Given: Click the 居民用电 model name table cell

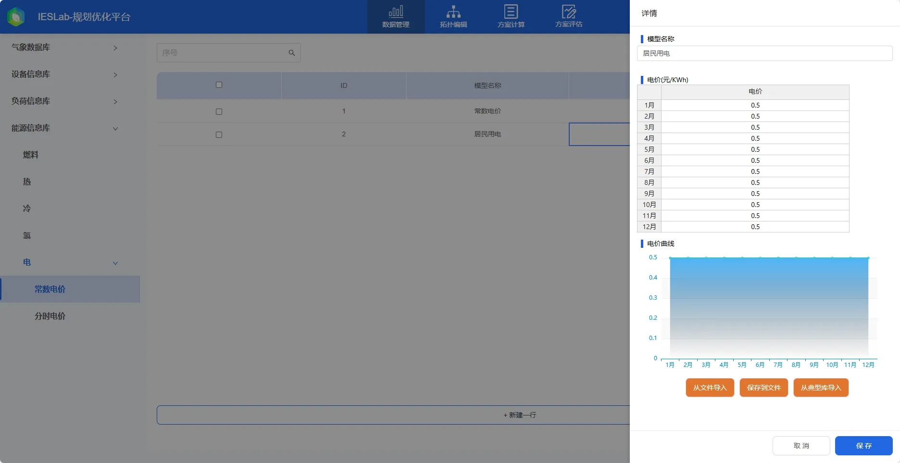Looking at the screenshot, I should tap(487, 134).
